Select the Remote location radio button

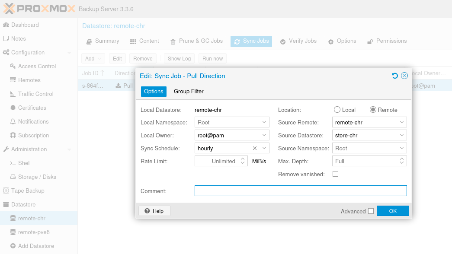pos(373,110)
